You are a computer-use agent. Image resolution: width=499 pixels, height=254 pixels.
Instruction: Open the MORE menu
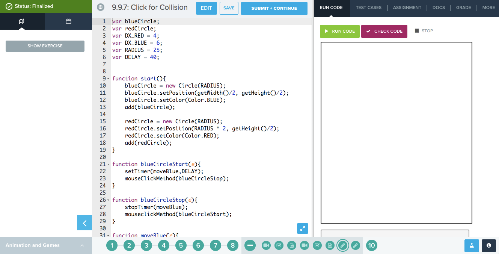[x=488, y=7]
